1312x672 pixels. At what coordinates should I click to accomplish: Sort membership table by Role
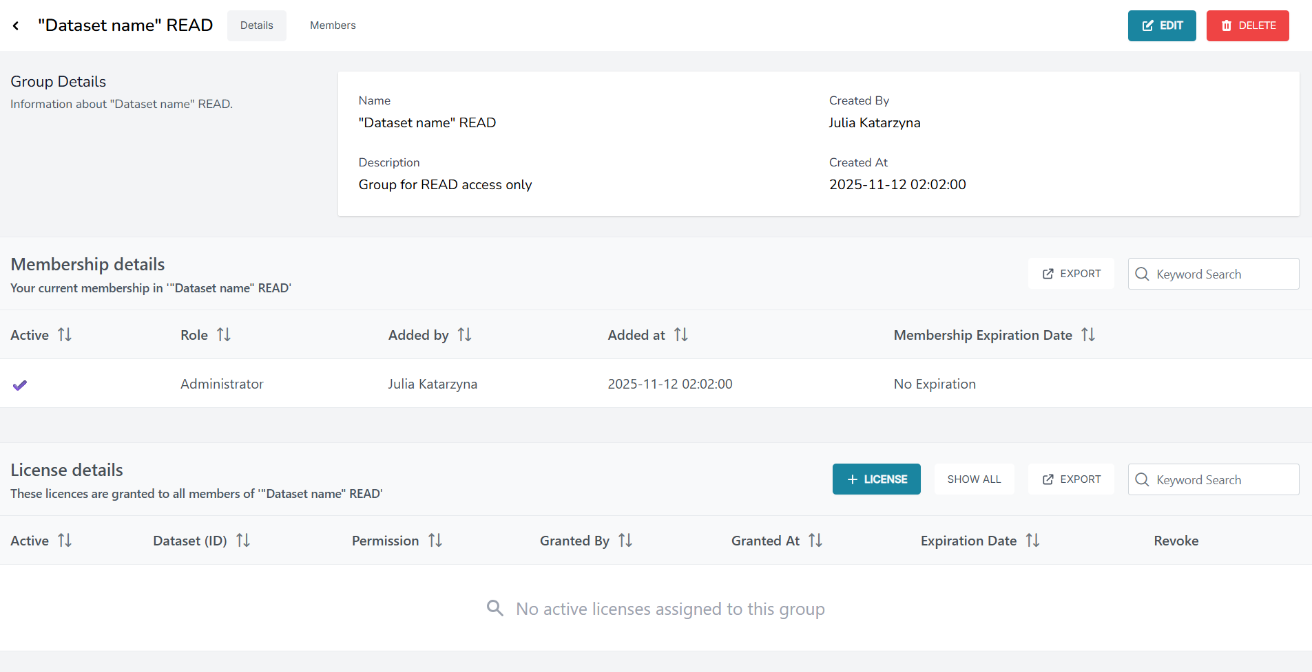click(224, 335)
